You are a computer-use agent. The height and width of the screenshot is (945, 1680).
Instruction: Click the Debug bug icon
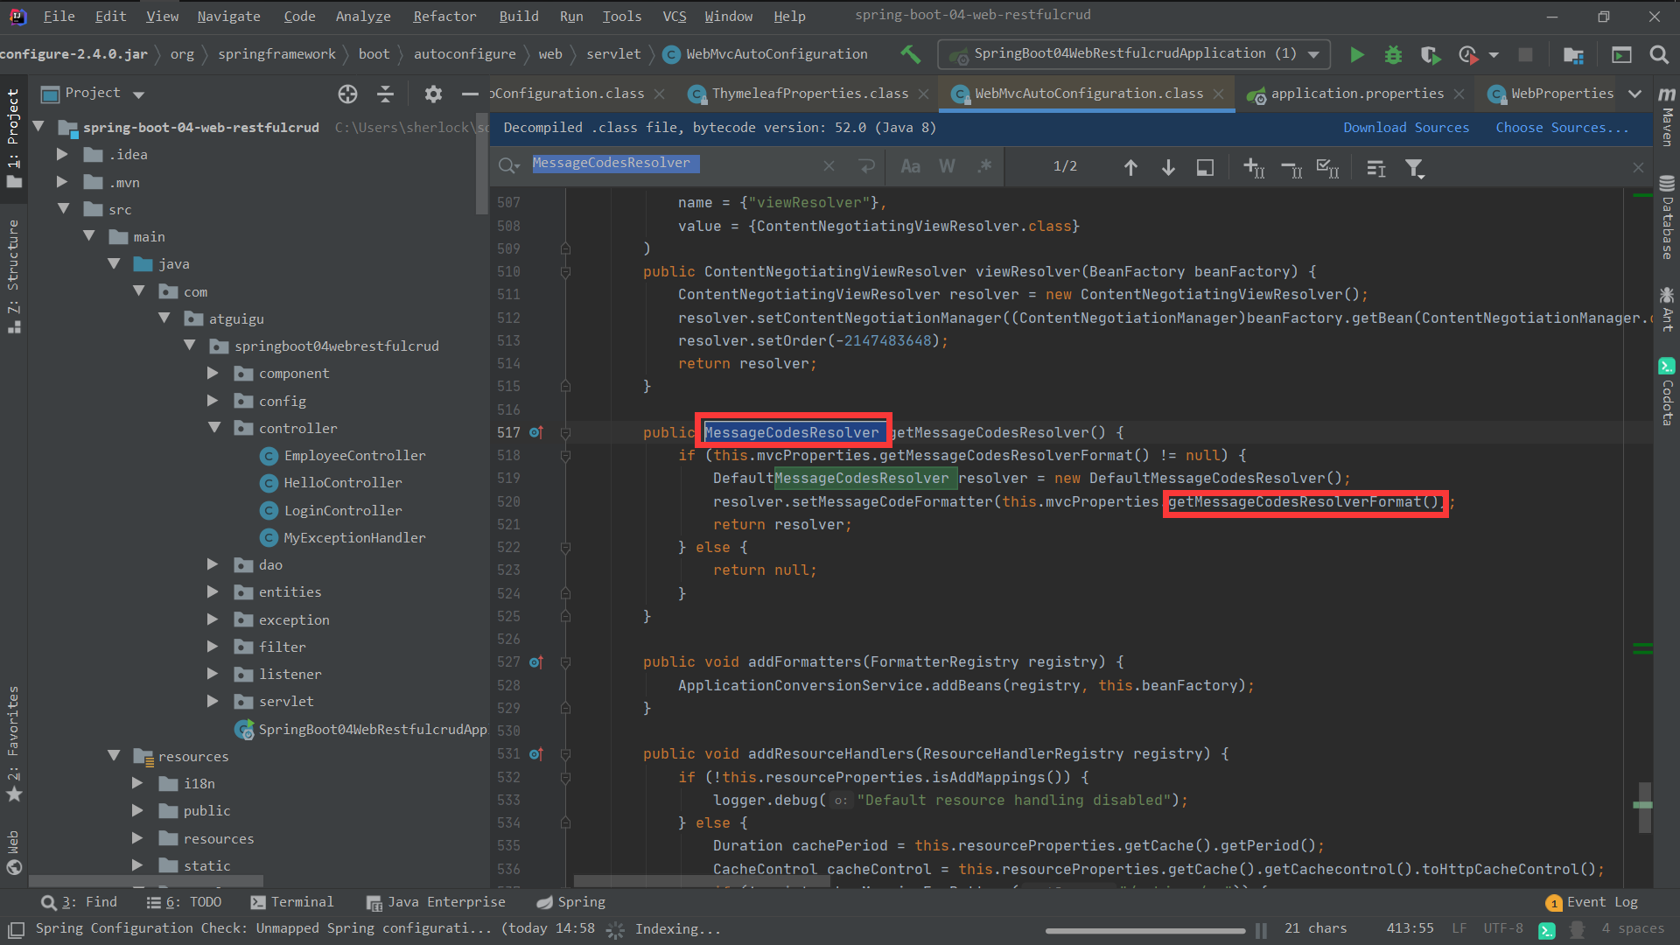pos(1393,54)
